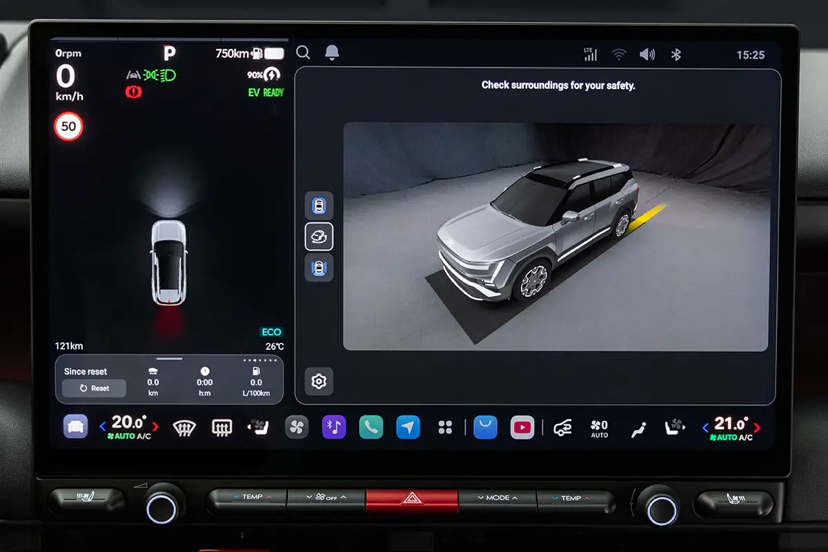Push the right physical TEMP rocker
Image resolution: width=828 pixels, height=552 pixels.
[x=575, y=502]
